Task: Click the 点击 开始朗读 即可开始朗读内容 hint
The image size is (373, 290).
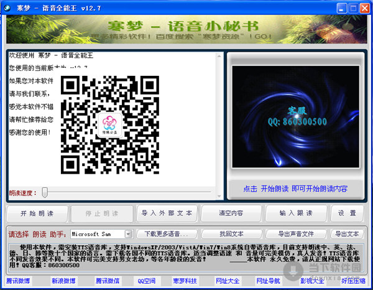Action: tap(295, 189)
